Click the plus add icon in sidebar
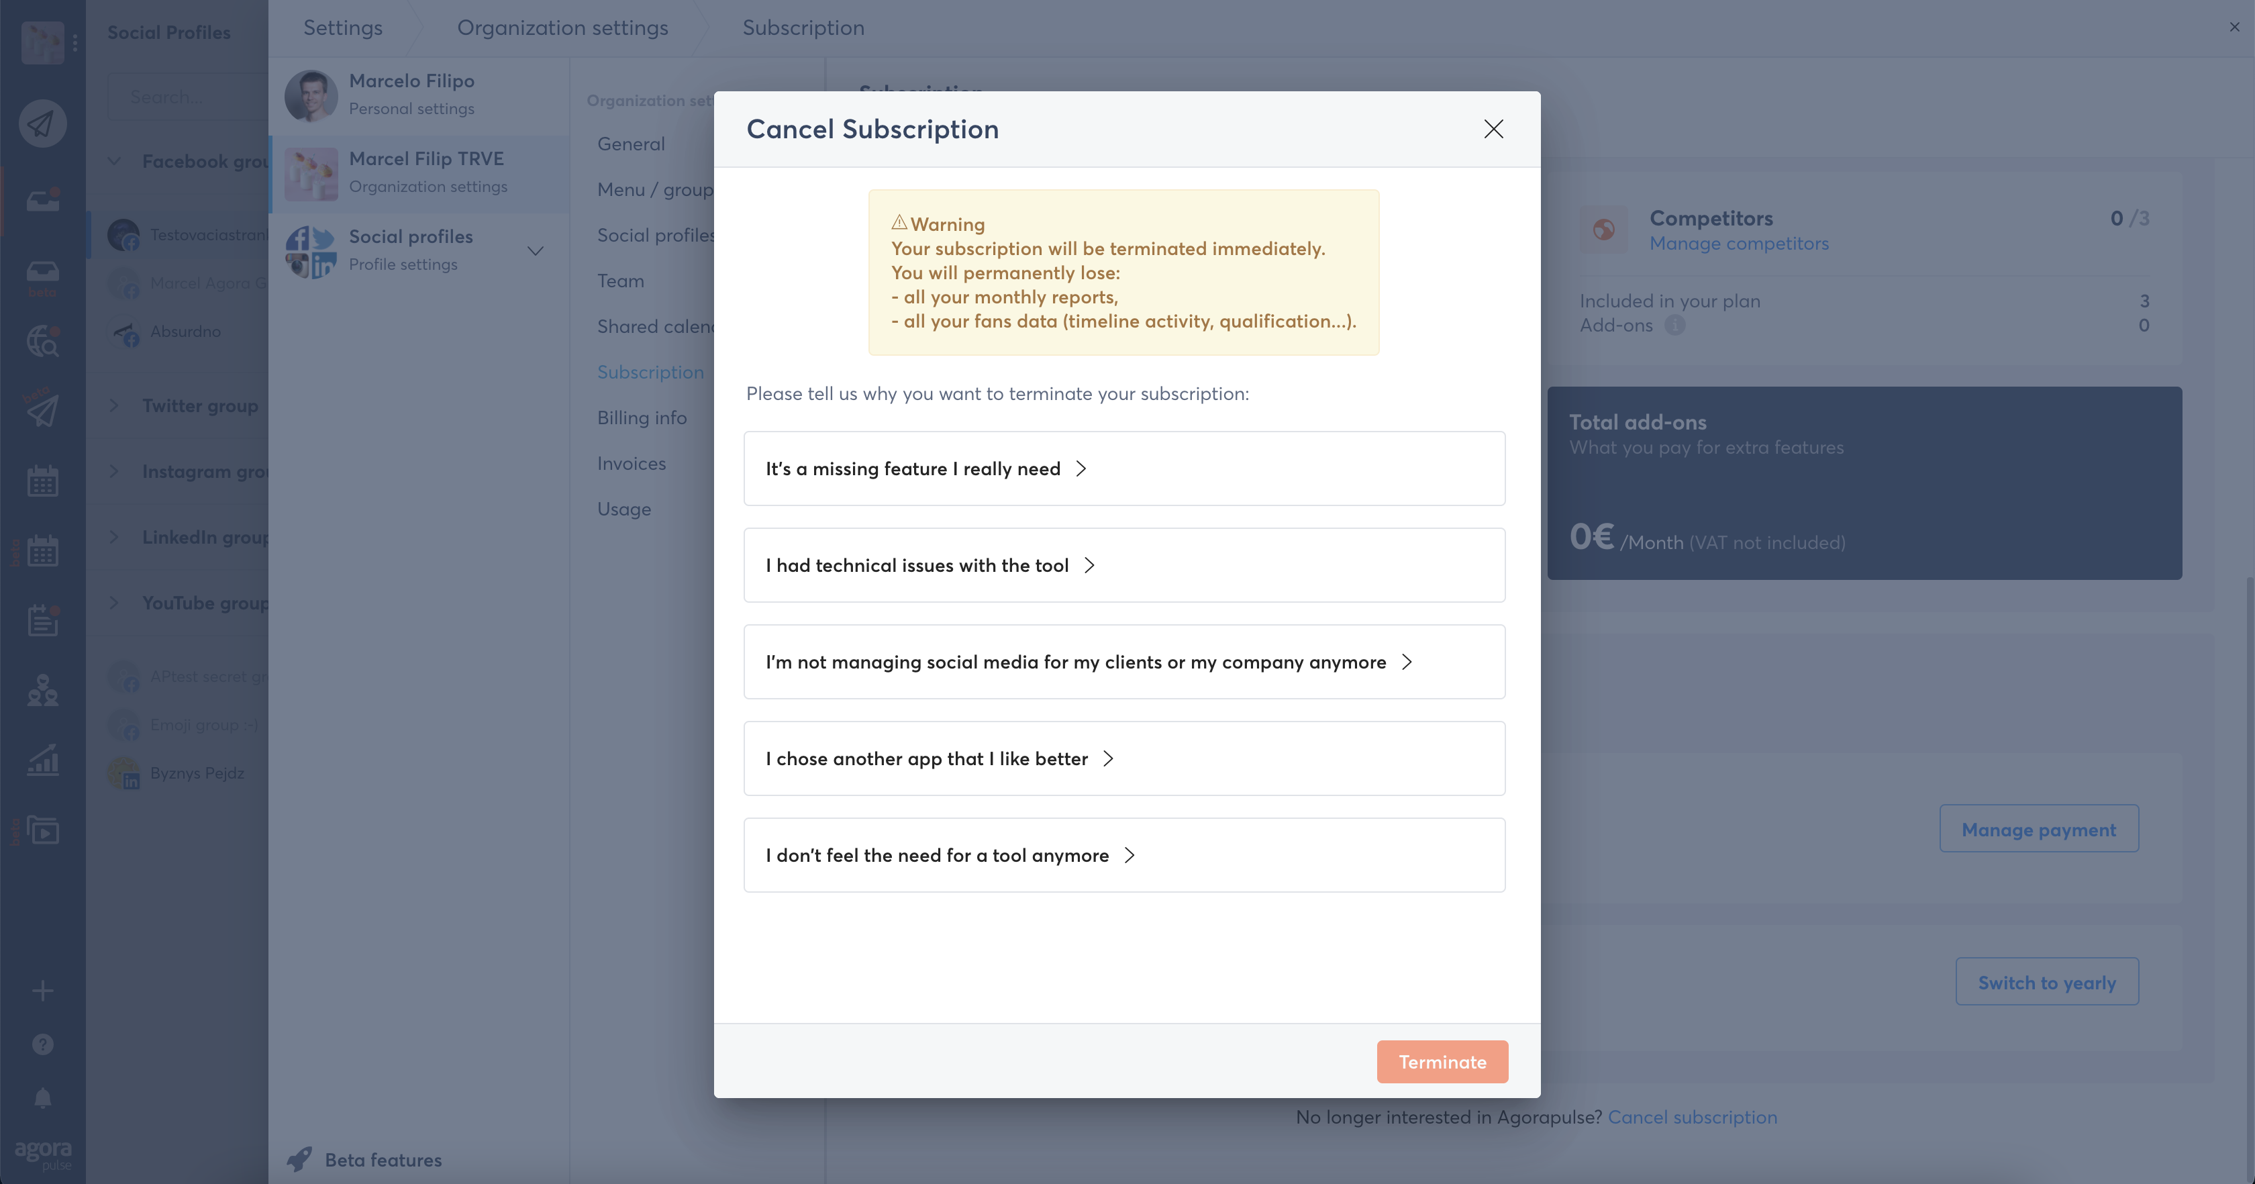Viewport: 2255px width, 1184px height. pyautogui.click(x=42, y=991)
